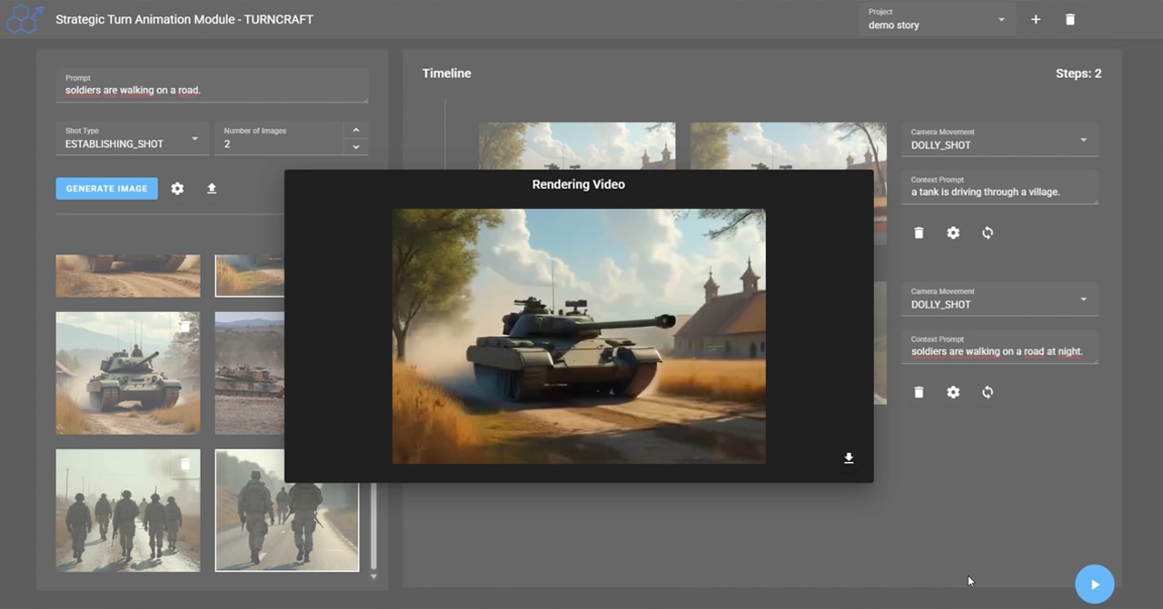Click the upload image icon
Image resolution: width=1163 pixels, height=609 pixels.
click(x=212, y=189)
